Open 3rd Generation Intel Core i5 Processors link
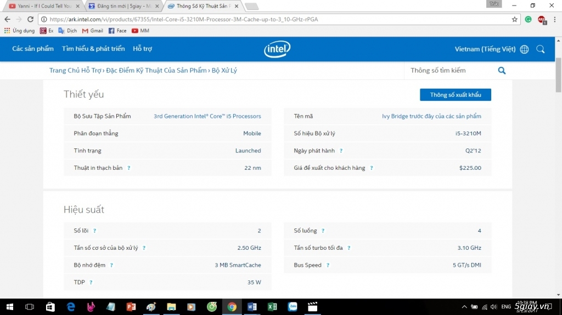 [x=207, y=116]
